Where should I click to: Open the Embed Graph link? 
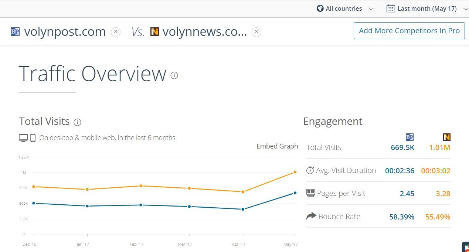click(x=277, y=146)
